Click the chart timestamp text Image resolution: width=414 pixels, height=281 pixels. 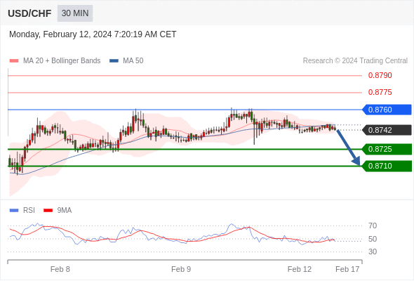tap(93, 34)
